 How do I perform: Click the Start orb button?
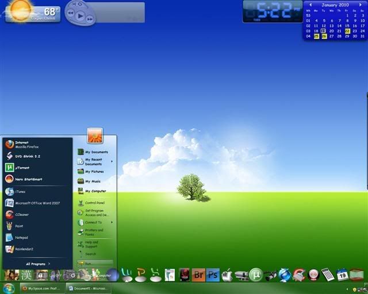pyautogui.click(x=9, y=288)
